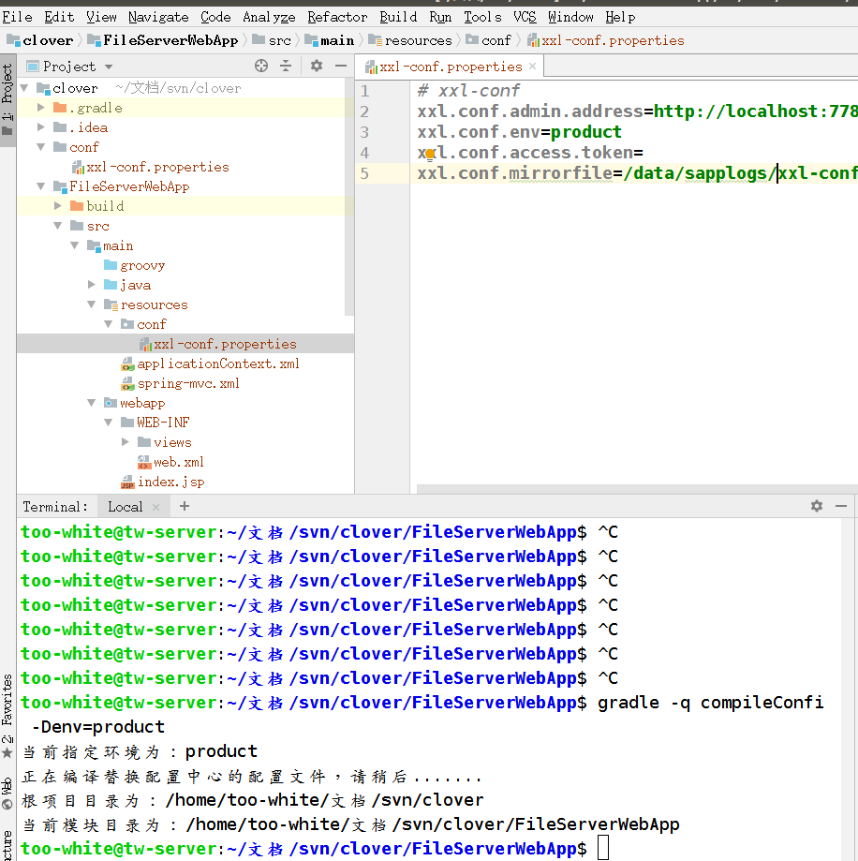858x861 pixels.
Task: Click the collapse all icon in Project panel
Action: click(x=286, y=66)
